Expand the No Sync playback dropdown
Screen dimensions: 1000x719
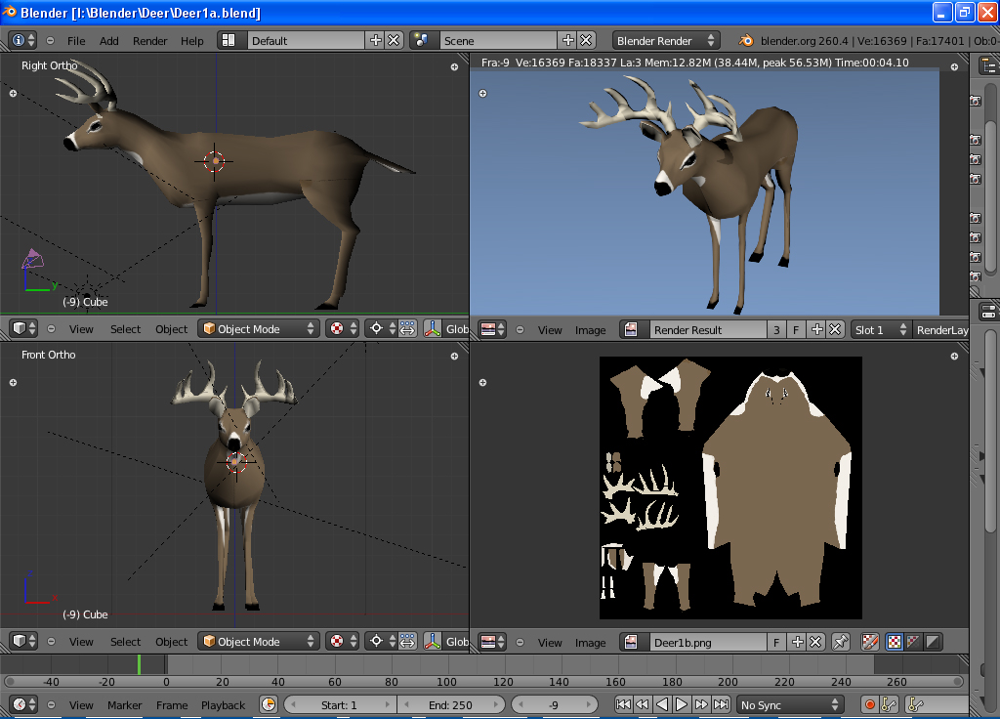790,704
